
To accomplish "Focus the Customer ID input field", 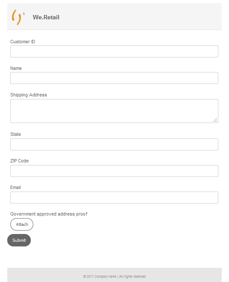I will pos(114,51).
